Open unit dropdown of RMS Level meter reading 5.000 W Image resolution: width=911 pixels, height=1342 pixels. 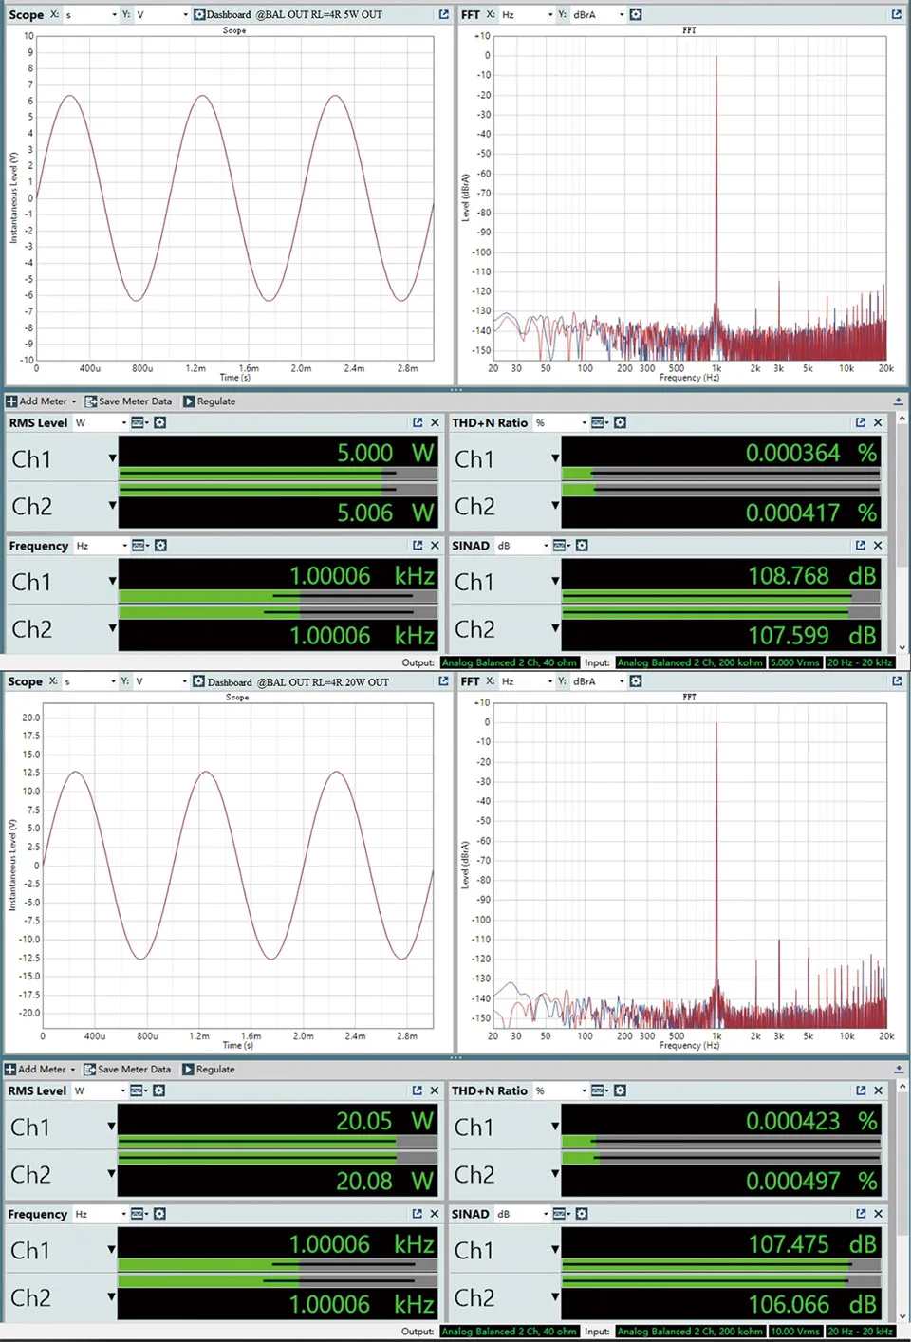[101, 422]
